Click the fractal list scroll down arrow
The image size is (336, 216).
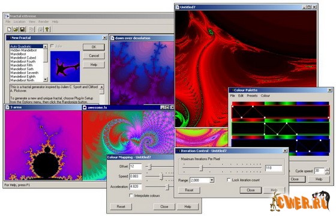pos(45,79)
